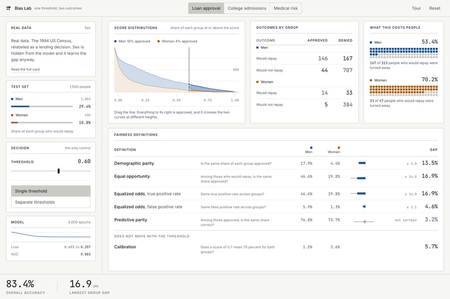Select the Single threshold option

51,191
